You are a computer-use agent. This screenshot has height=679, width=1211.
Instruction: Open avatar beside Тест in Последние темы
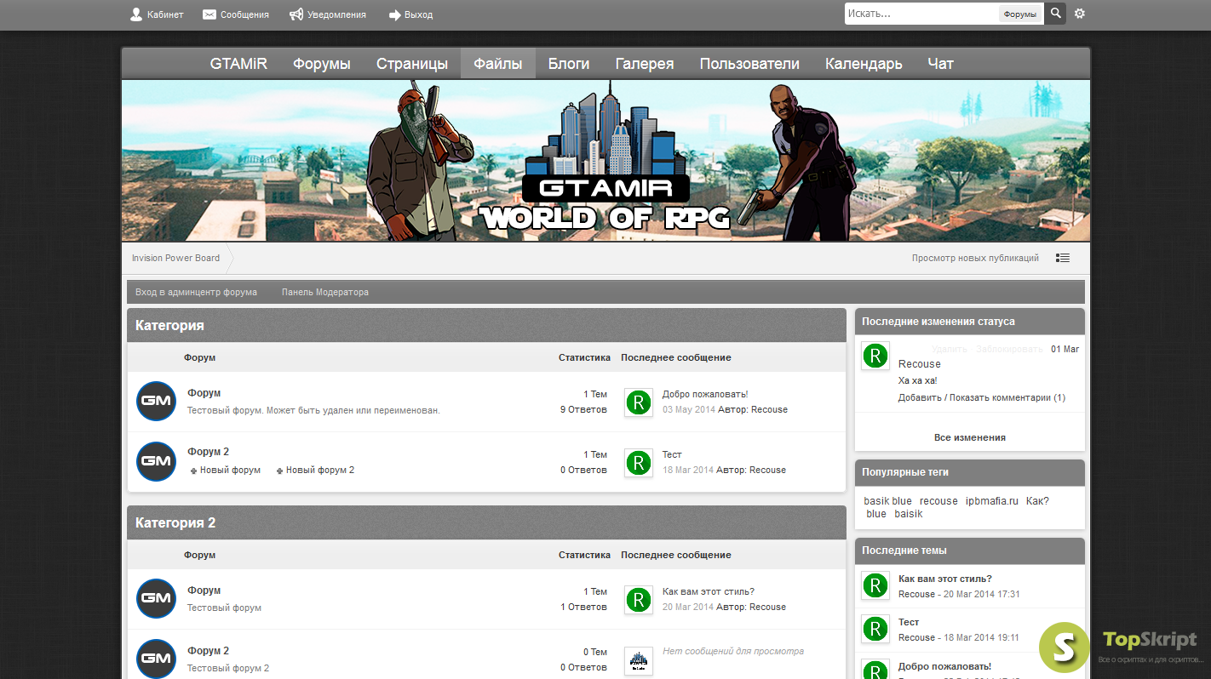(875, 629)
